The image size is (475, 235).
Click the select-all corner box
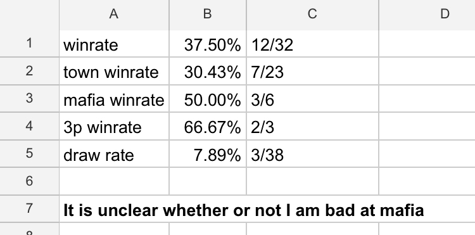[29, 15]
